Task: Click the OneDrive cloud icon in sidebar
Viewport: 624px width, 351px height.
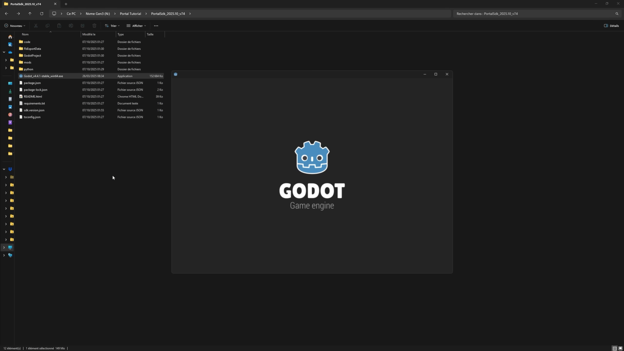Action: 10,52
